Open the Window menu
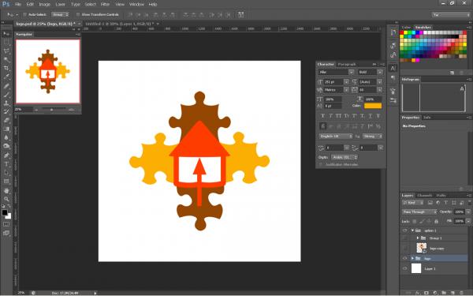This screenshot has width=473, height=296. click(x=136, y=4)
